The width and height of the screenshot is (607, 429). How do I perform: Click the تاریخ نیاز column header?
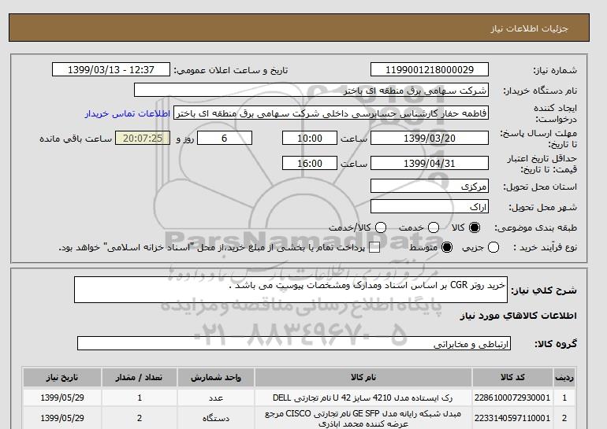[62, 377]
